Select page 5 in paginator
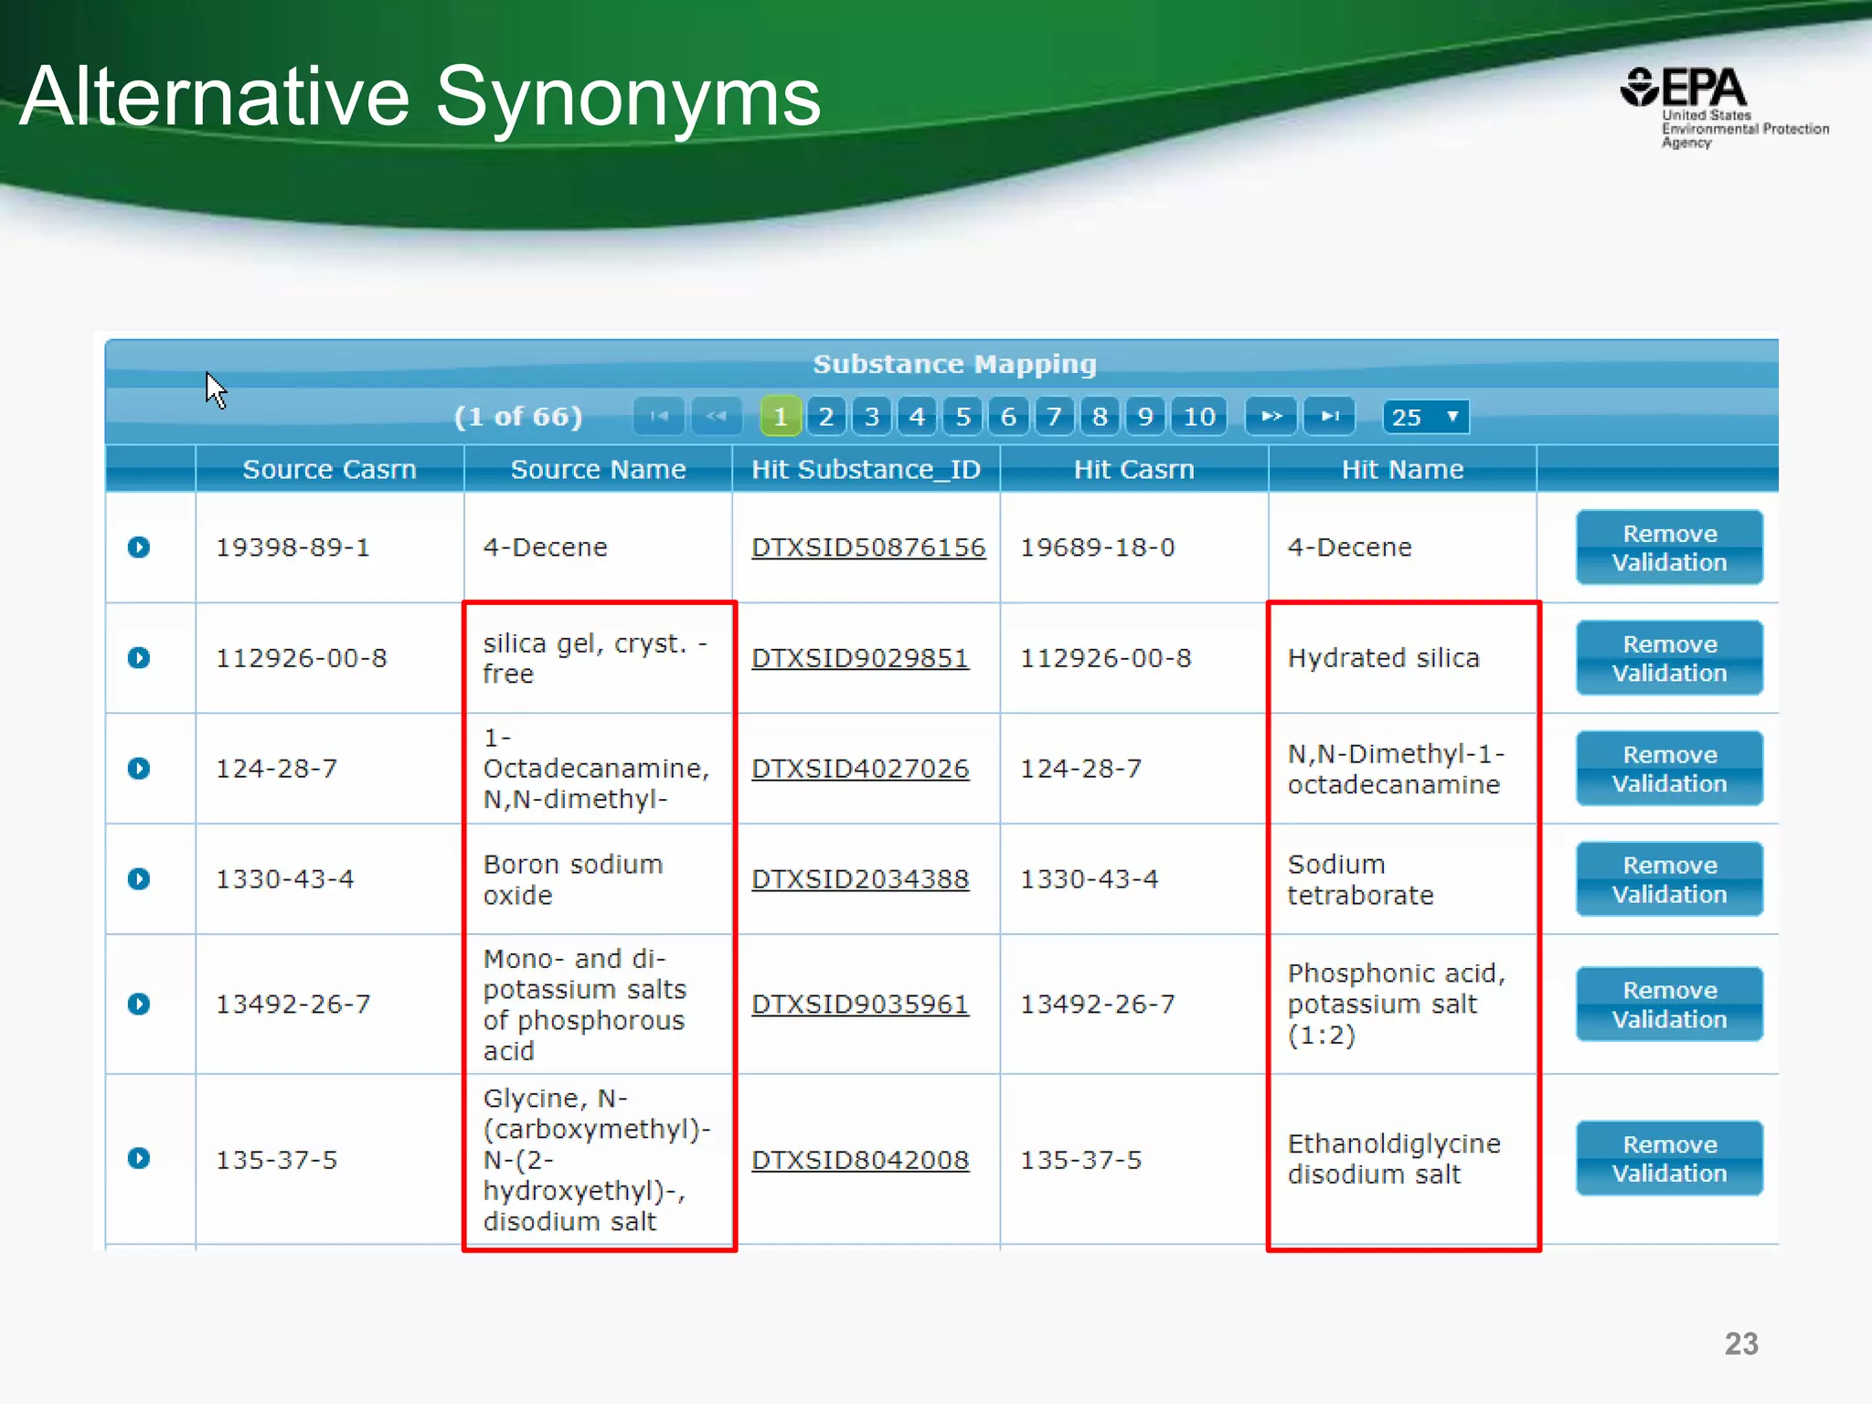This screenshot has height=1404, width=1872. 963,417
